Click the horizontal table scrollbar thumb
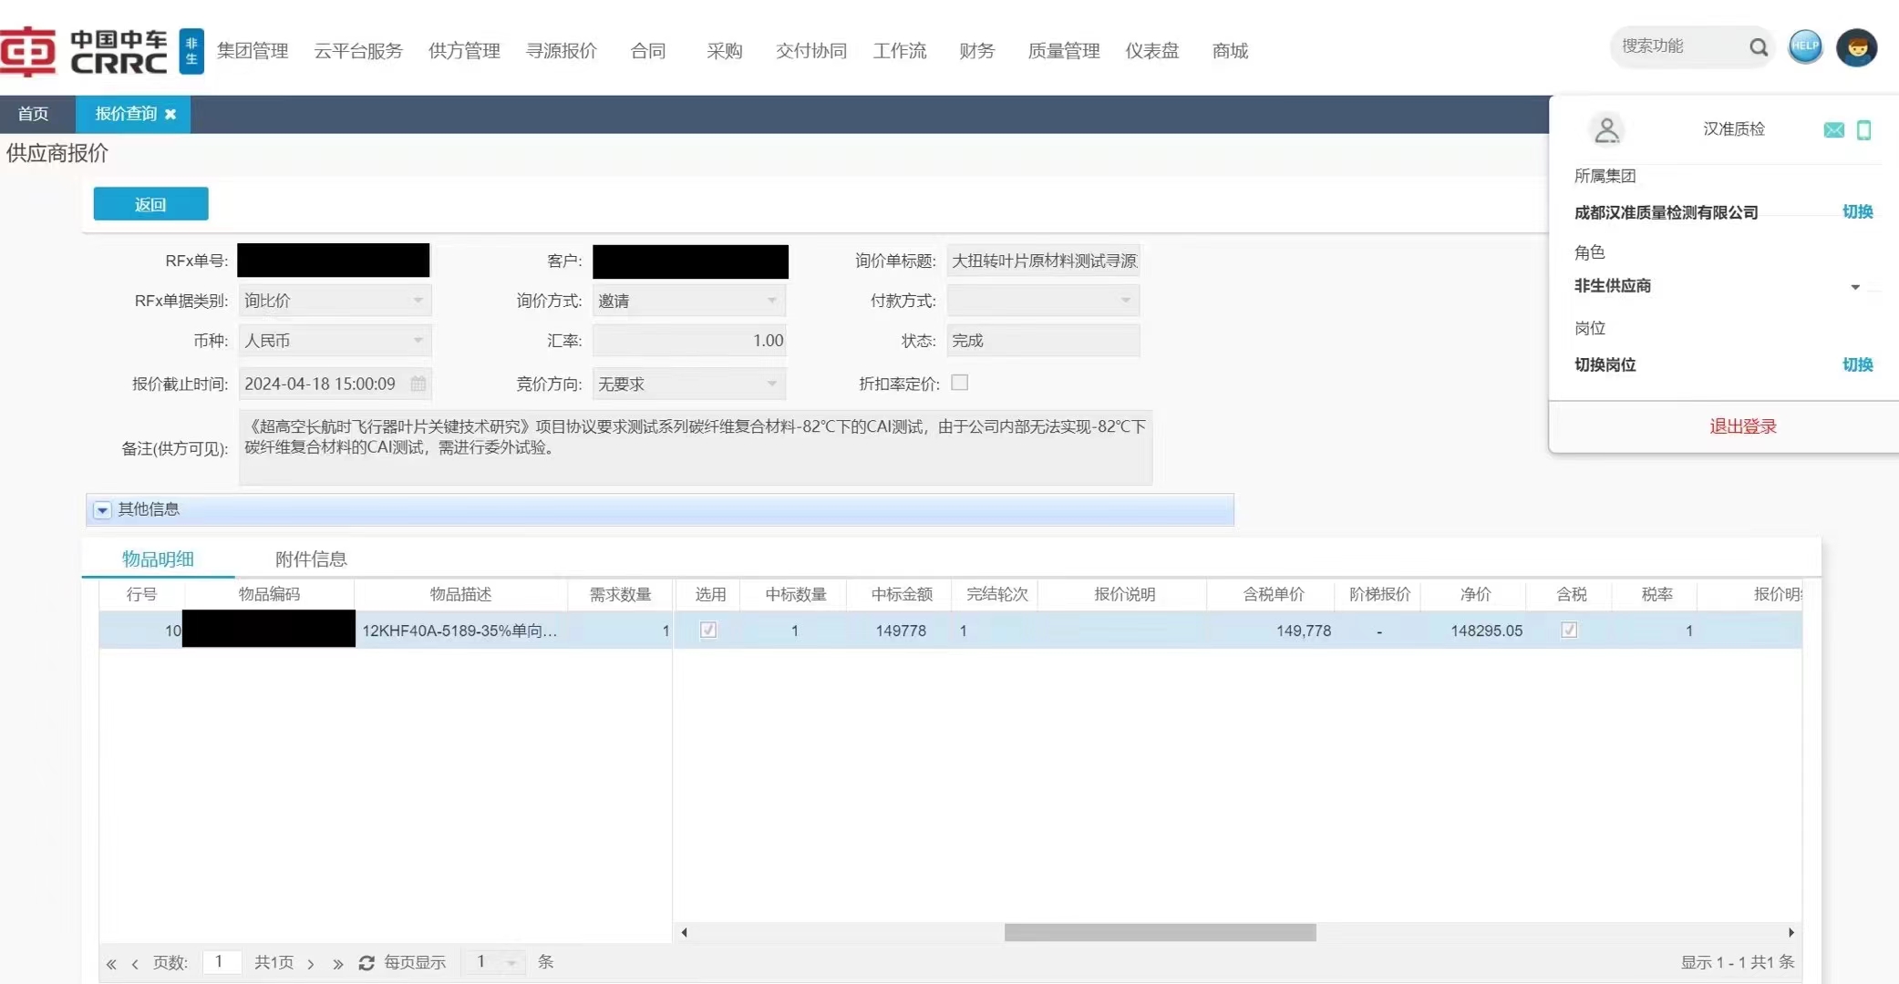 click(1160, 932)
